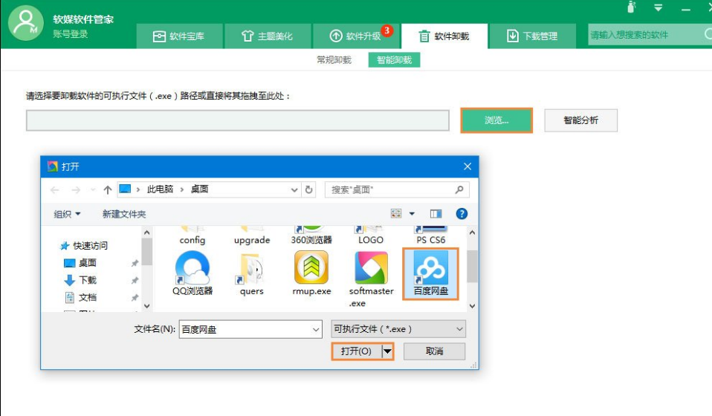712x416 pixels.
Task: Pin toggle next to 下载
Action: pyautogui.click(x=135, y=280)
